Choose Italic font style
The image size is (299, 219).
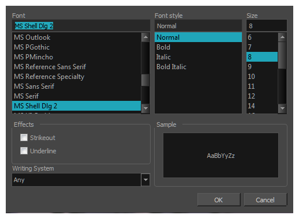pyautogui.click(x=198, y=57)
